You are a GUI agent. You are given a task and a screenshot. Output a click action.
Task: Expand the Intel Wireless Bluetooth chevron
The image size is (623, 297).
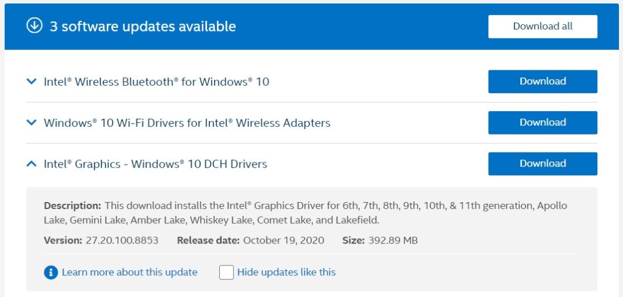(x=32, y=82)
